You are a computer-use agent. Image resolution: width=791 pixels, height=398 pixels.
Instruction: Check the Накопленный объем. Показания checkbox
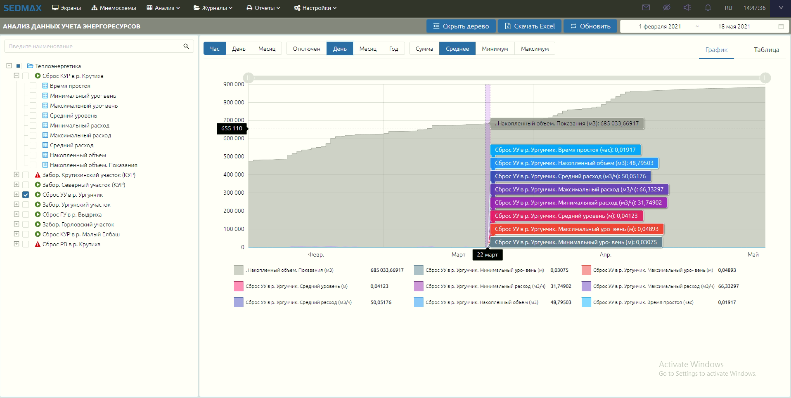point(33,165)
